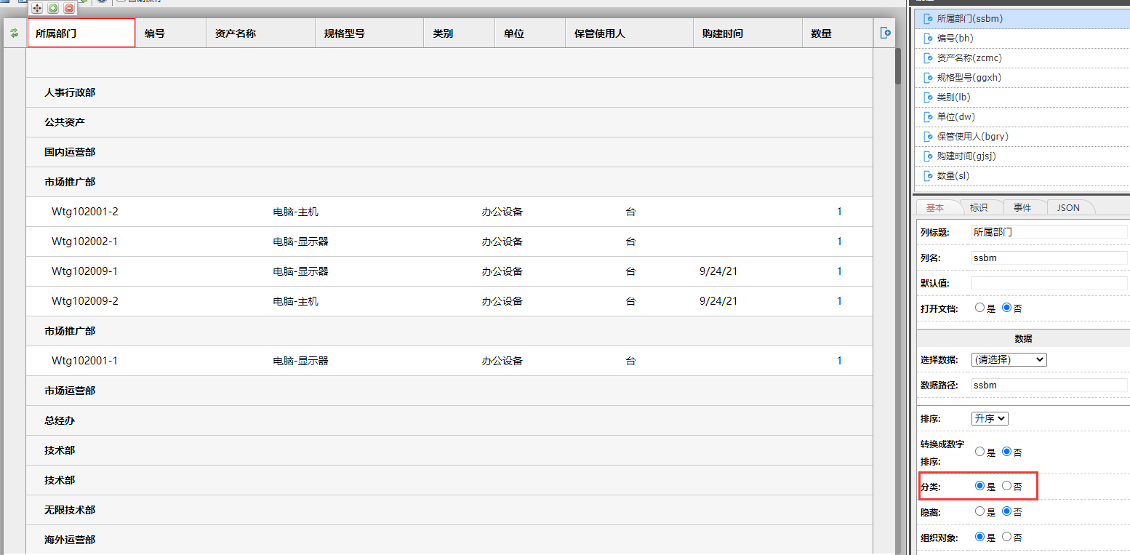
Task: Click the 购建时间 column header
Action: click(723, 33)
